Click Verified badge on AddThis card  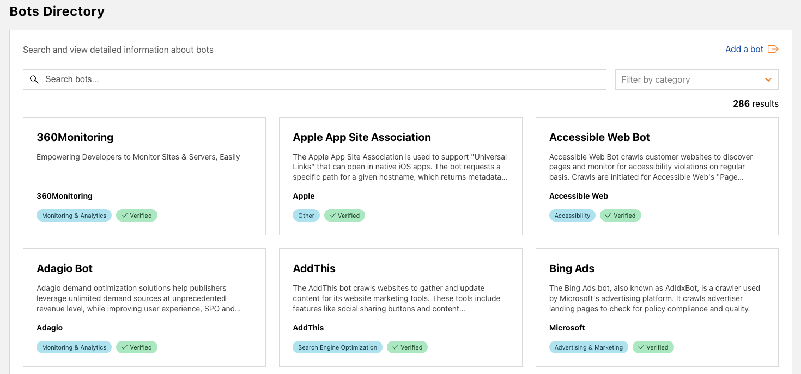click(x=408, y=347)
